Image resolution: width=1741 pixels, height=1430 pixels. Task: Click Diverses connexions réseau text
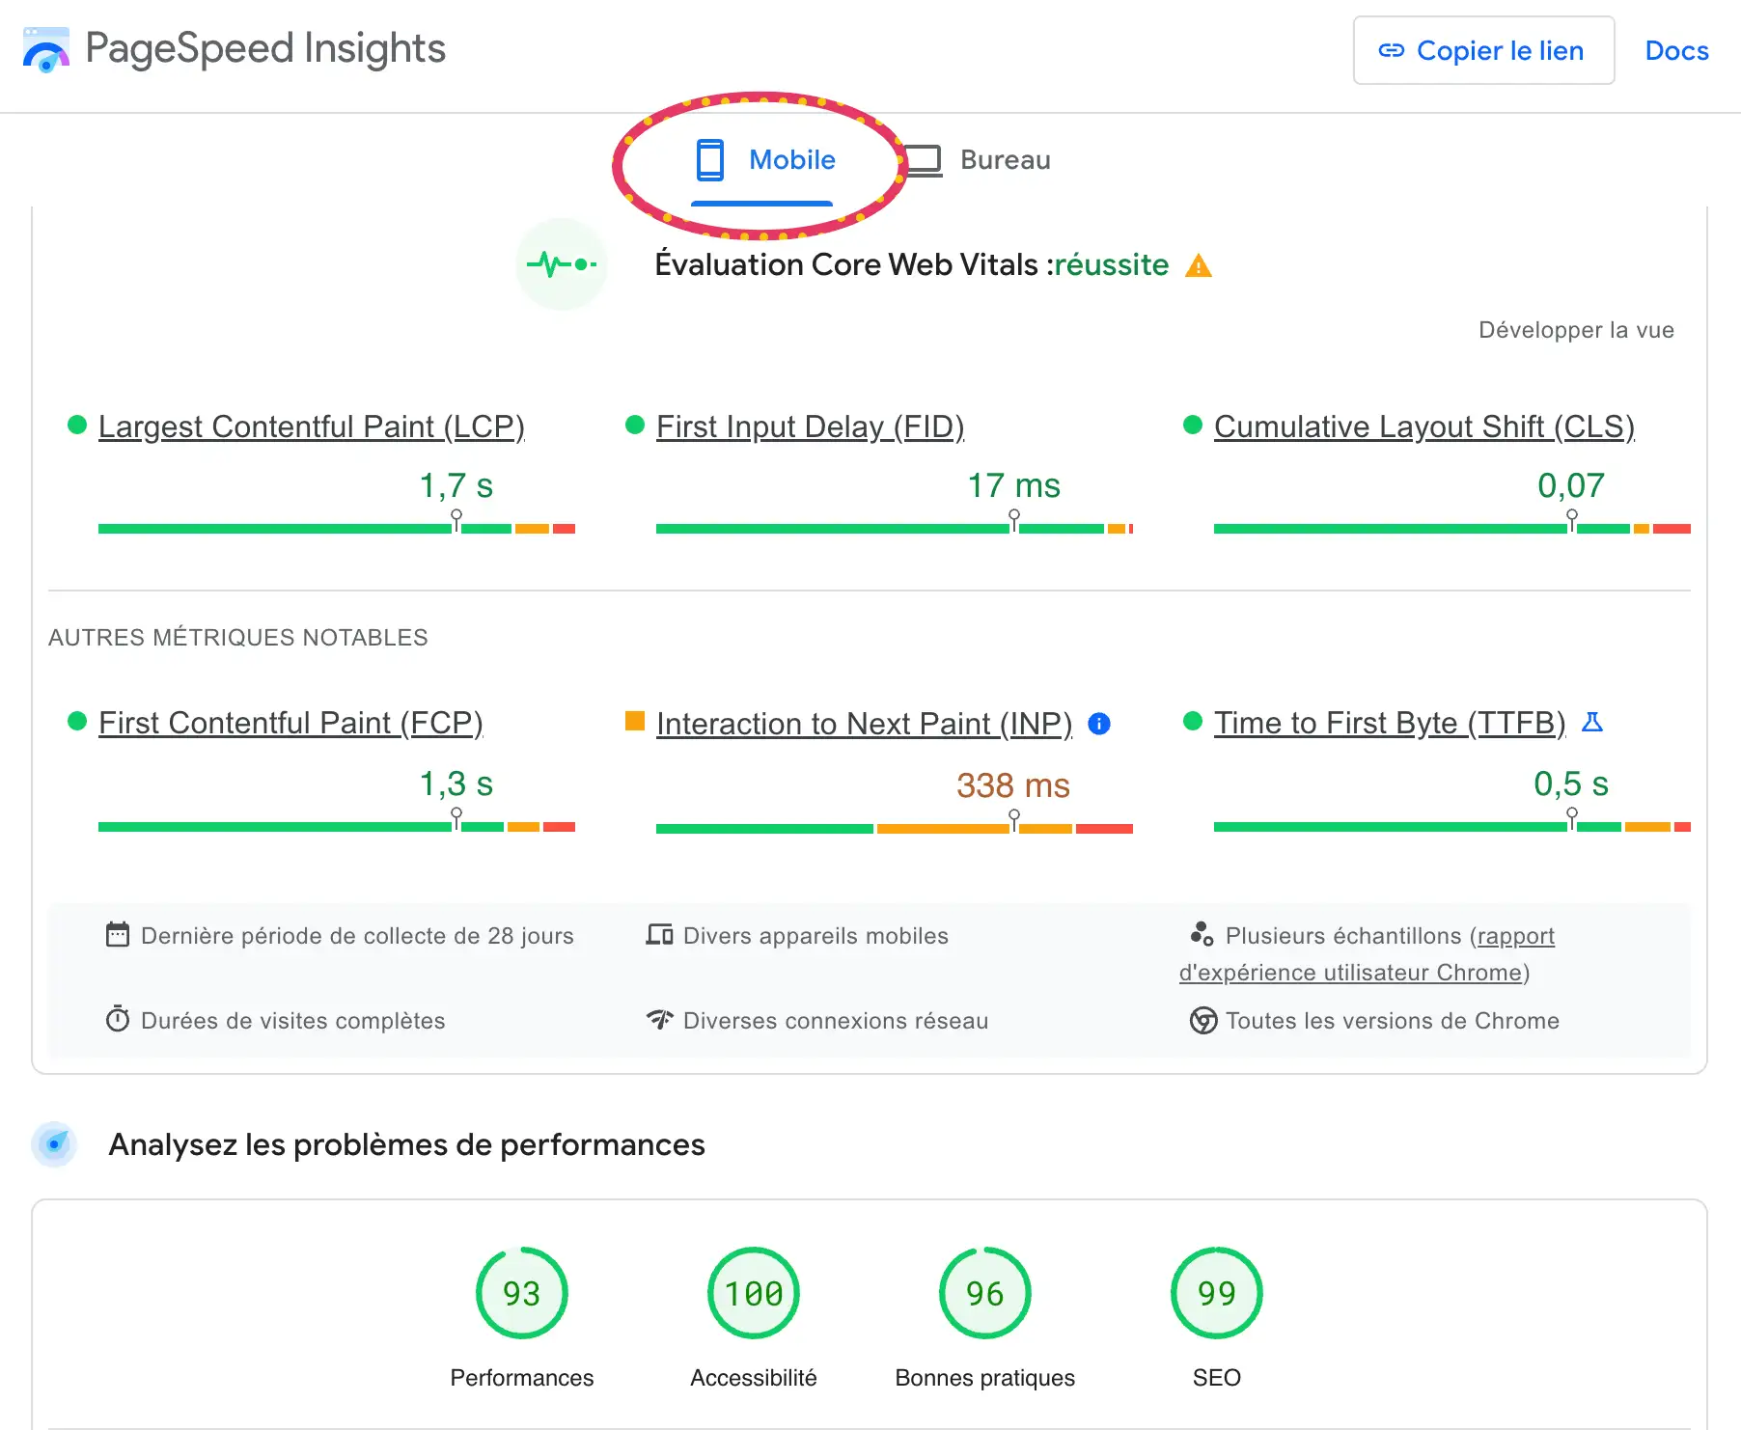[836, 1021]
